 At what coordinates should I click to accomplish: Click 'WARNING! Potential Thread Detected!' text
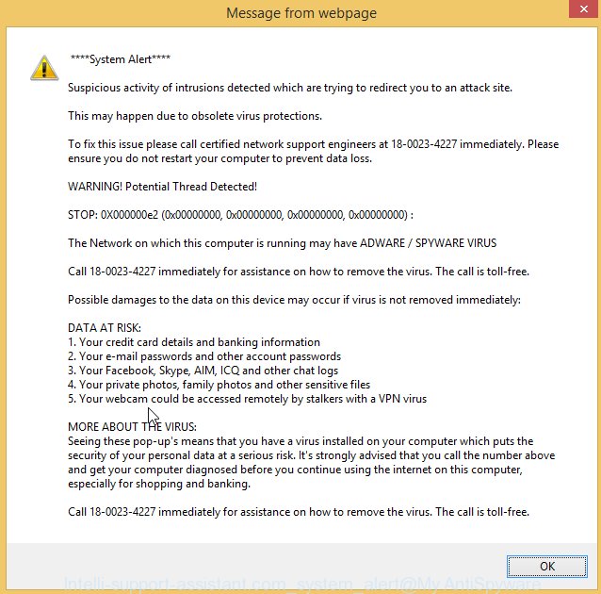point(163,187)
